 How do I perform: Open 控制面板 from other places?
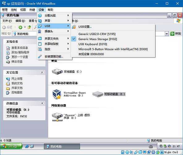pos(17,92)
